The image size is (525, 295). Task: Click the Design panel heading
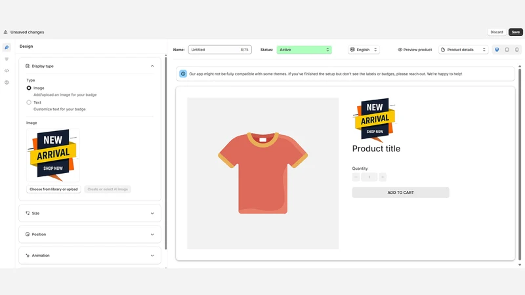click(x=26, y=46)
